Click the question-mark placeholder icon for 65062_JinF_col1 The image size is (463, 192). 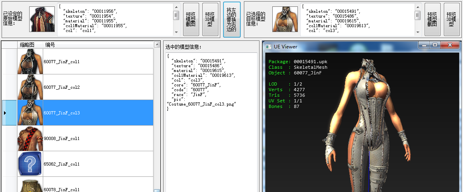pos(30,164)
